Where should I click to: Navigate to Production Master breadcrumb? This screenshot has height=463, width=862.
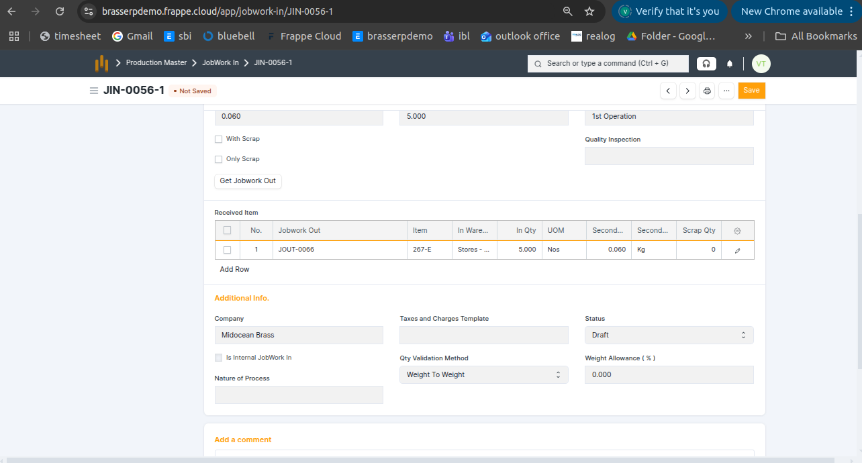156,63
